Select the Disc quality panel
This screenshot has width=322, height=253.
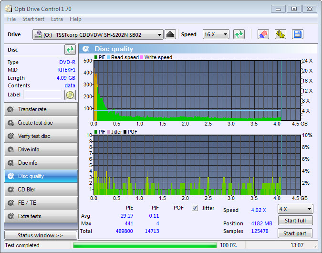[41, 176]
